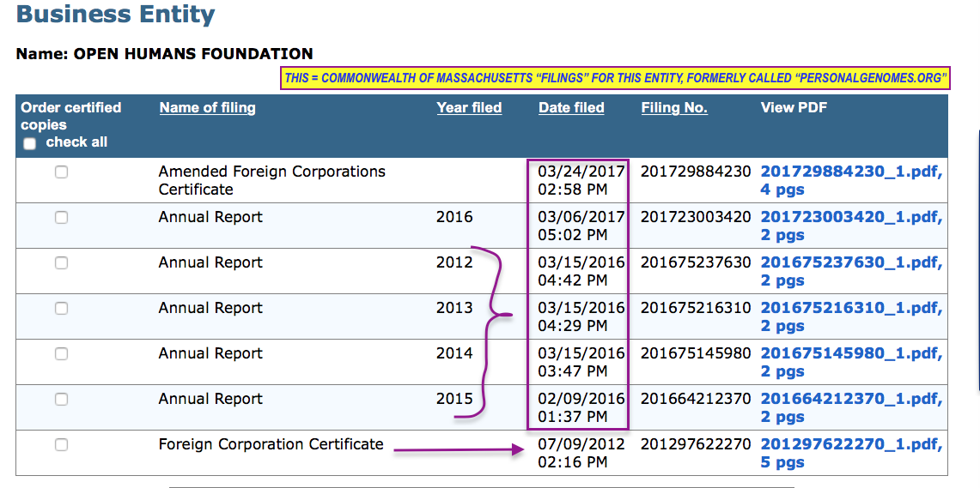Sort table by Date filed header
Screen dimensions: 980x488
(571, 108)
